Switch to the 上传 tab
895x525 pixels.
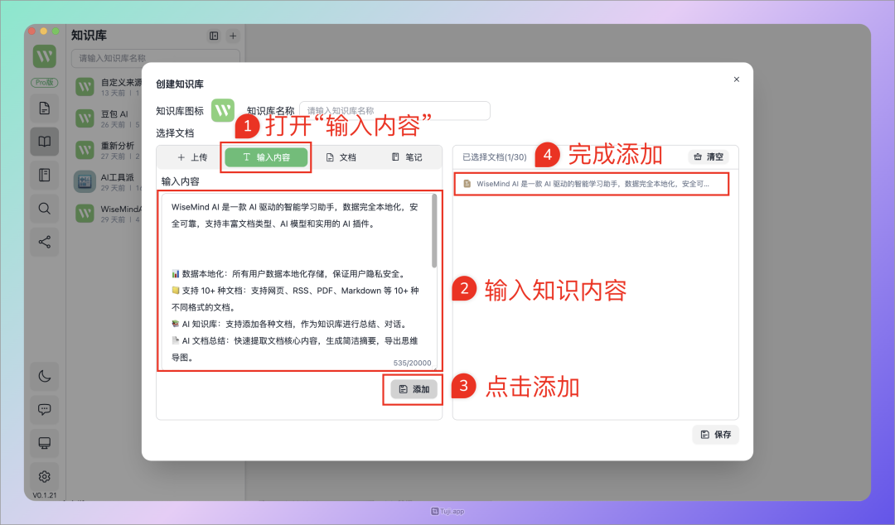pyautogui.click(x=192, y=157)
